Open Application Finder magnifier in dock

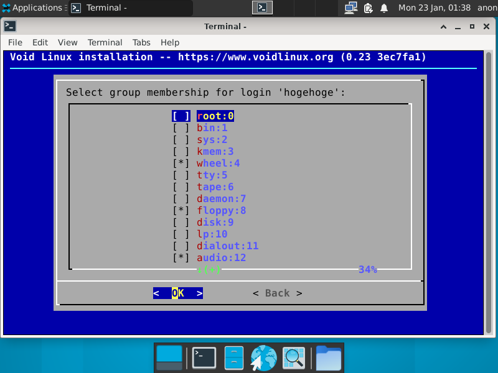[294, 358]
